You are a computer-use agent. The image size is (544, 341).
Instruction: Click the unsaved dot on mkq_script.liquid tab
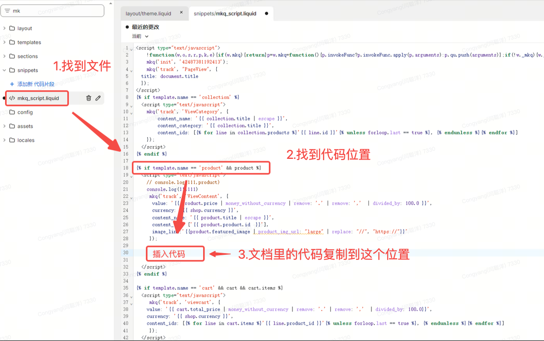click(x=266, y=14)
